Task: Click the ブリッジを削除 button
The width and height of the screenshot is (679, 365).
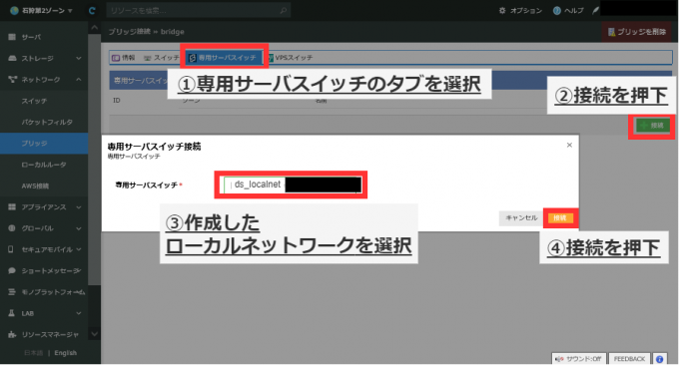Action: coord(637,32)
